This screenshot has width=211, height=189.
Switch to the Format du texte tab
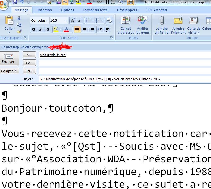tap(95, 10)
